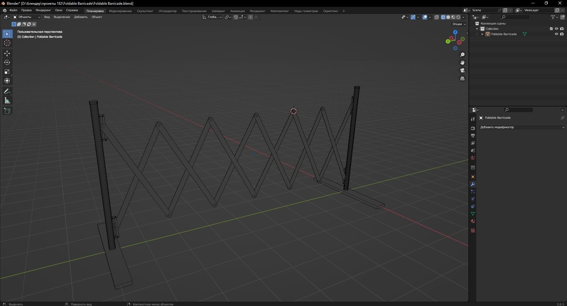The height and width of the screenshot is (306, 567).
Task: Toggle snapping magnet in header
Action: pyautogui.click(x=236, y=17)
